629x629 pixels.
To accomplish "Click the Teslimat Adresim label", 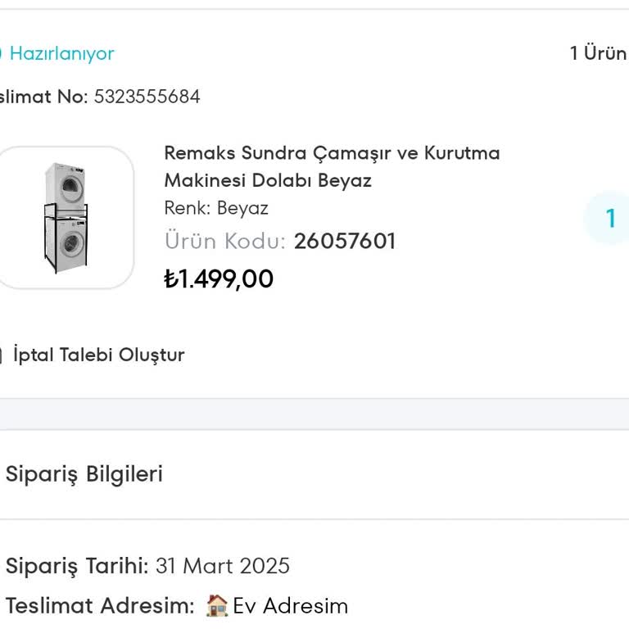I will (100, 606).
